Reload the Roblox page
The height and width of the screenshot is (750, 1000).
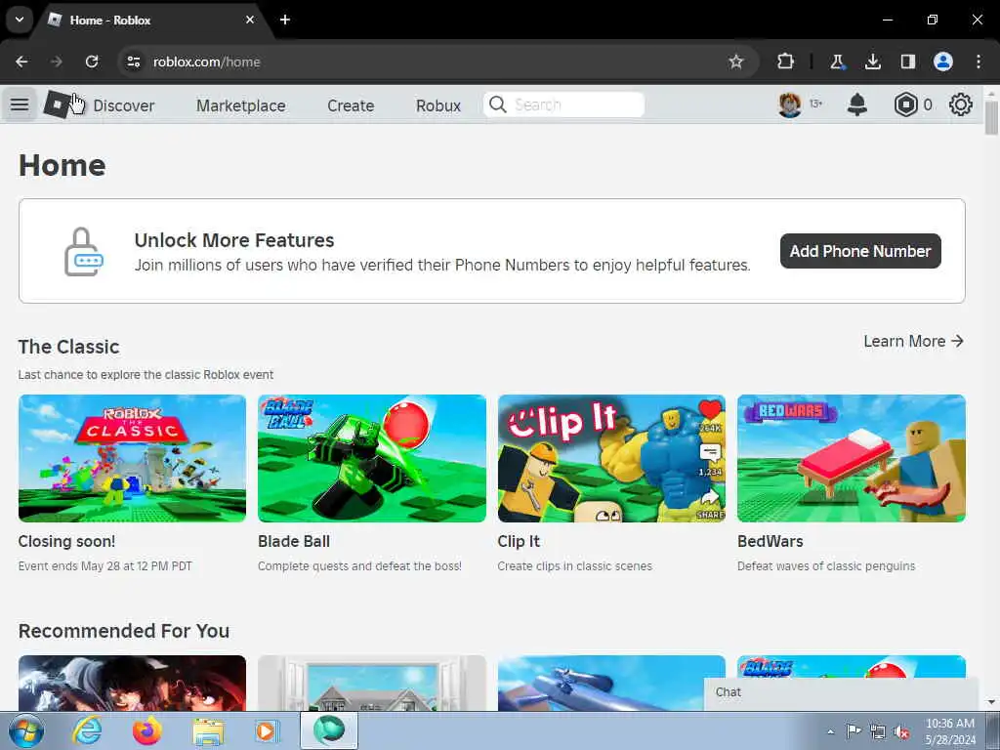(92, 62)
